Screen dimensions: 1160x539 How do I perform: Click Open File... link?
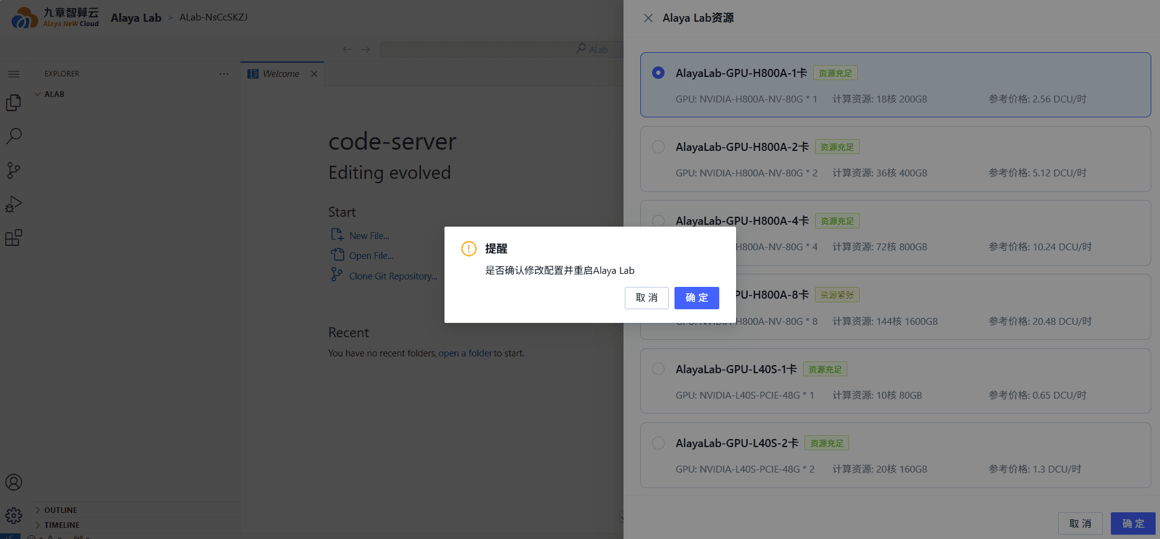(371, 256)
